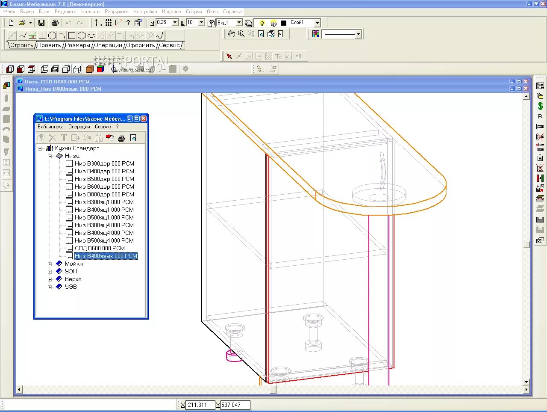Open help via the question mark icon
Viewport: 547px width, 412px height.
[128, 23]
